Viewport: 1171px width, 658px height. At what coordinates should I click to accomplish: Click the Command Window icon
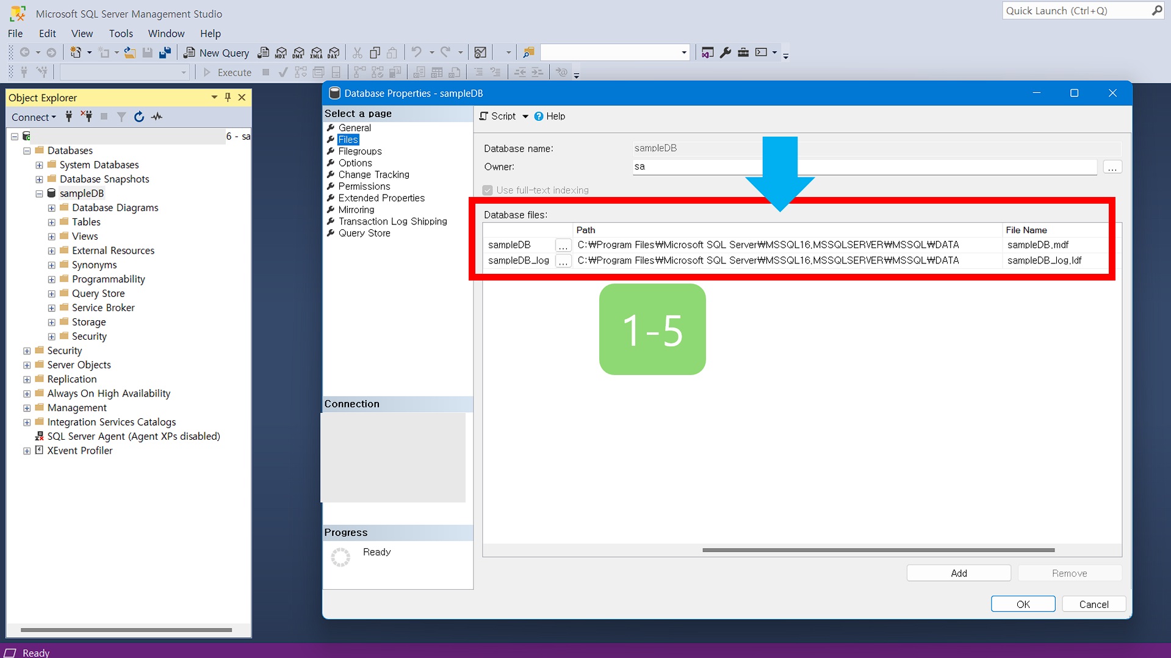pyautogui.click(x=761, y=52)
